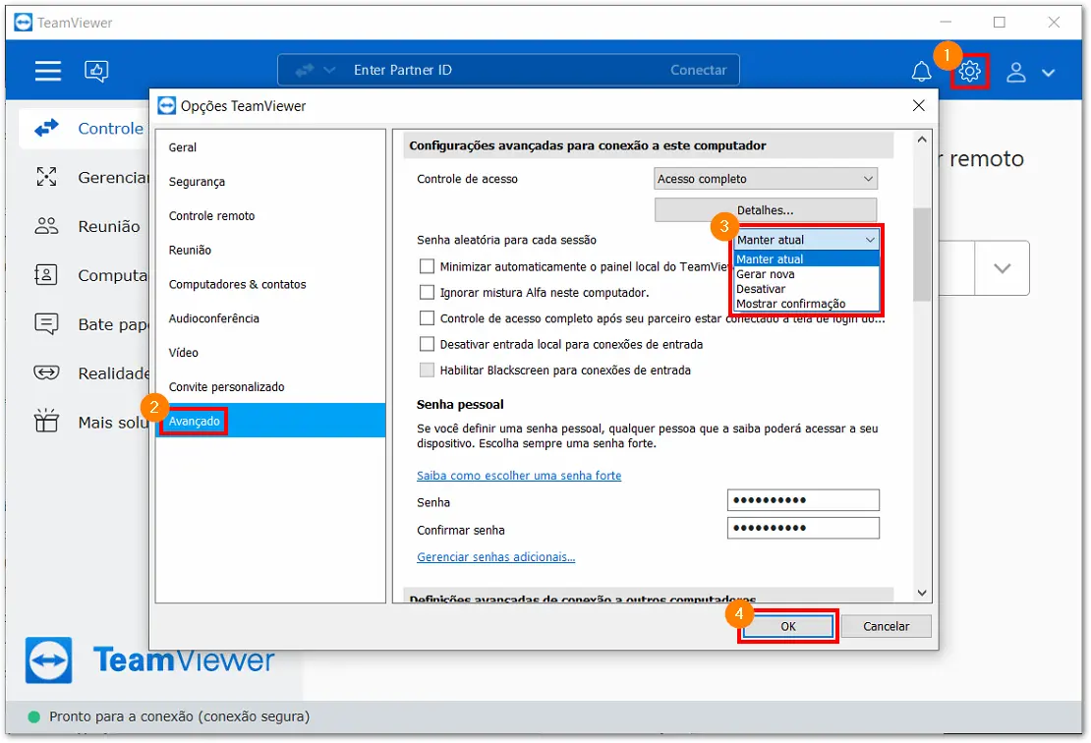Click the feedback thumbs-up icon
1091x743 pixels.
click(x=96, y=70)
